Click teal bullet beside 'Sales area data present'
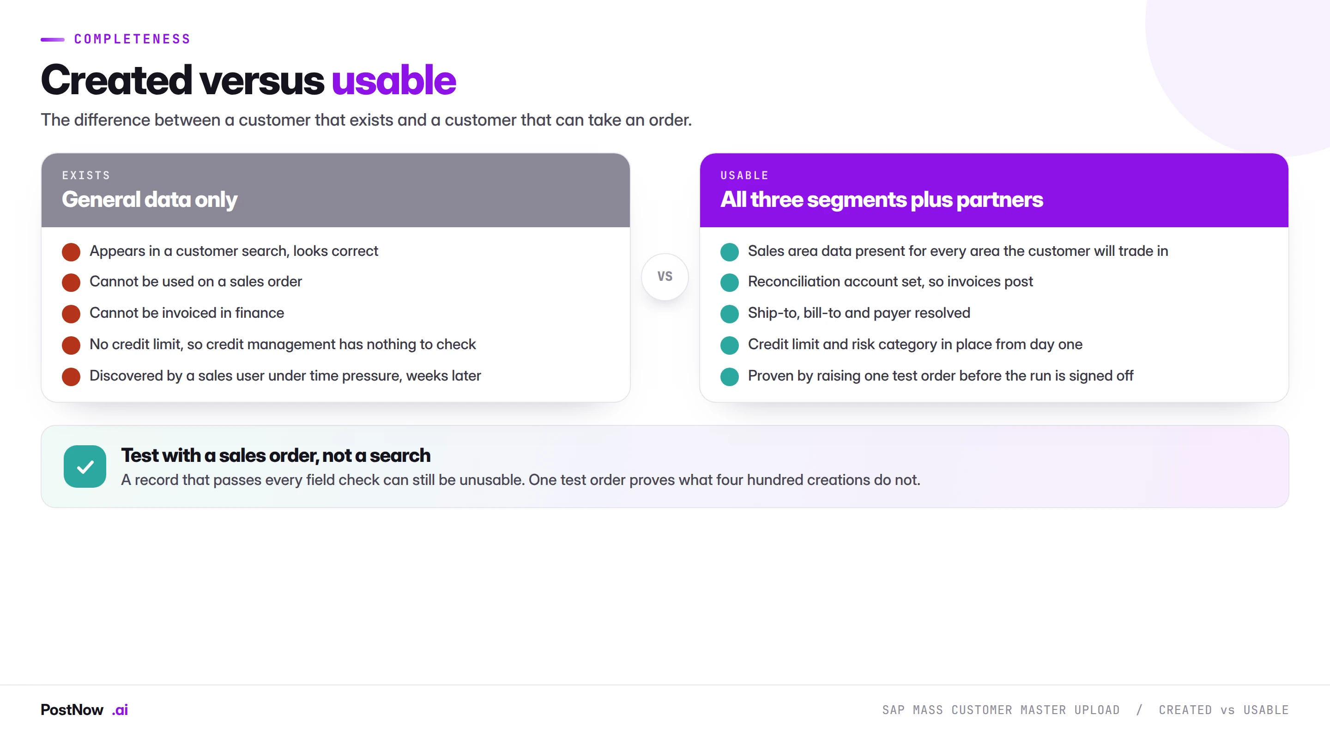Viewport: 1330px width, 739px height. coord(729,252)
